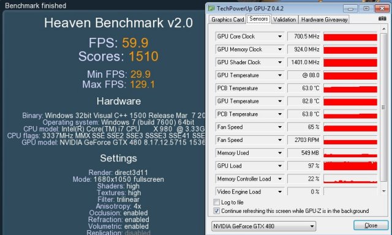Open the GPU Load sensor dropdown
This screenshot has height=235, width=392.
[280, 166]
